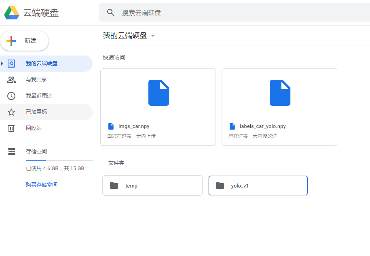Select the temp folder

tap(152, 186)
